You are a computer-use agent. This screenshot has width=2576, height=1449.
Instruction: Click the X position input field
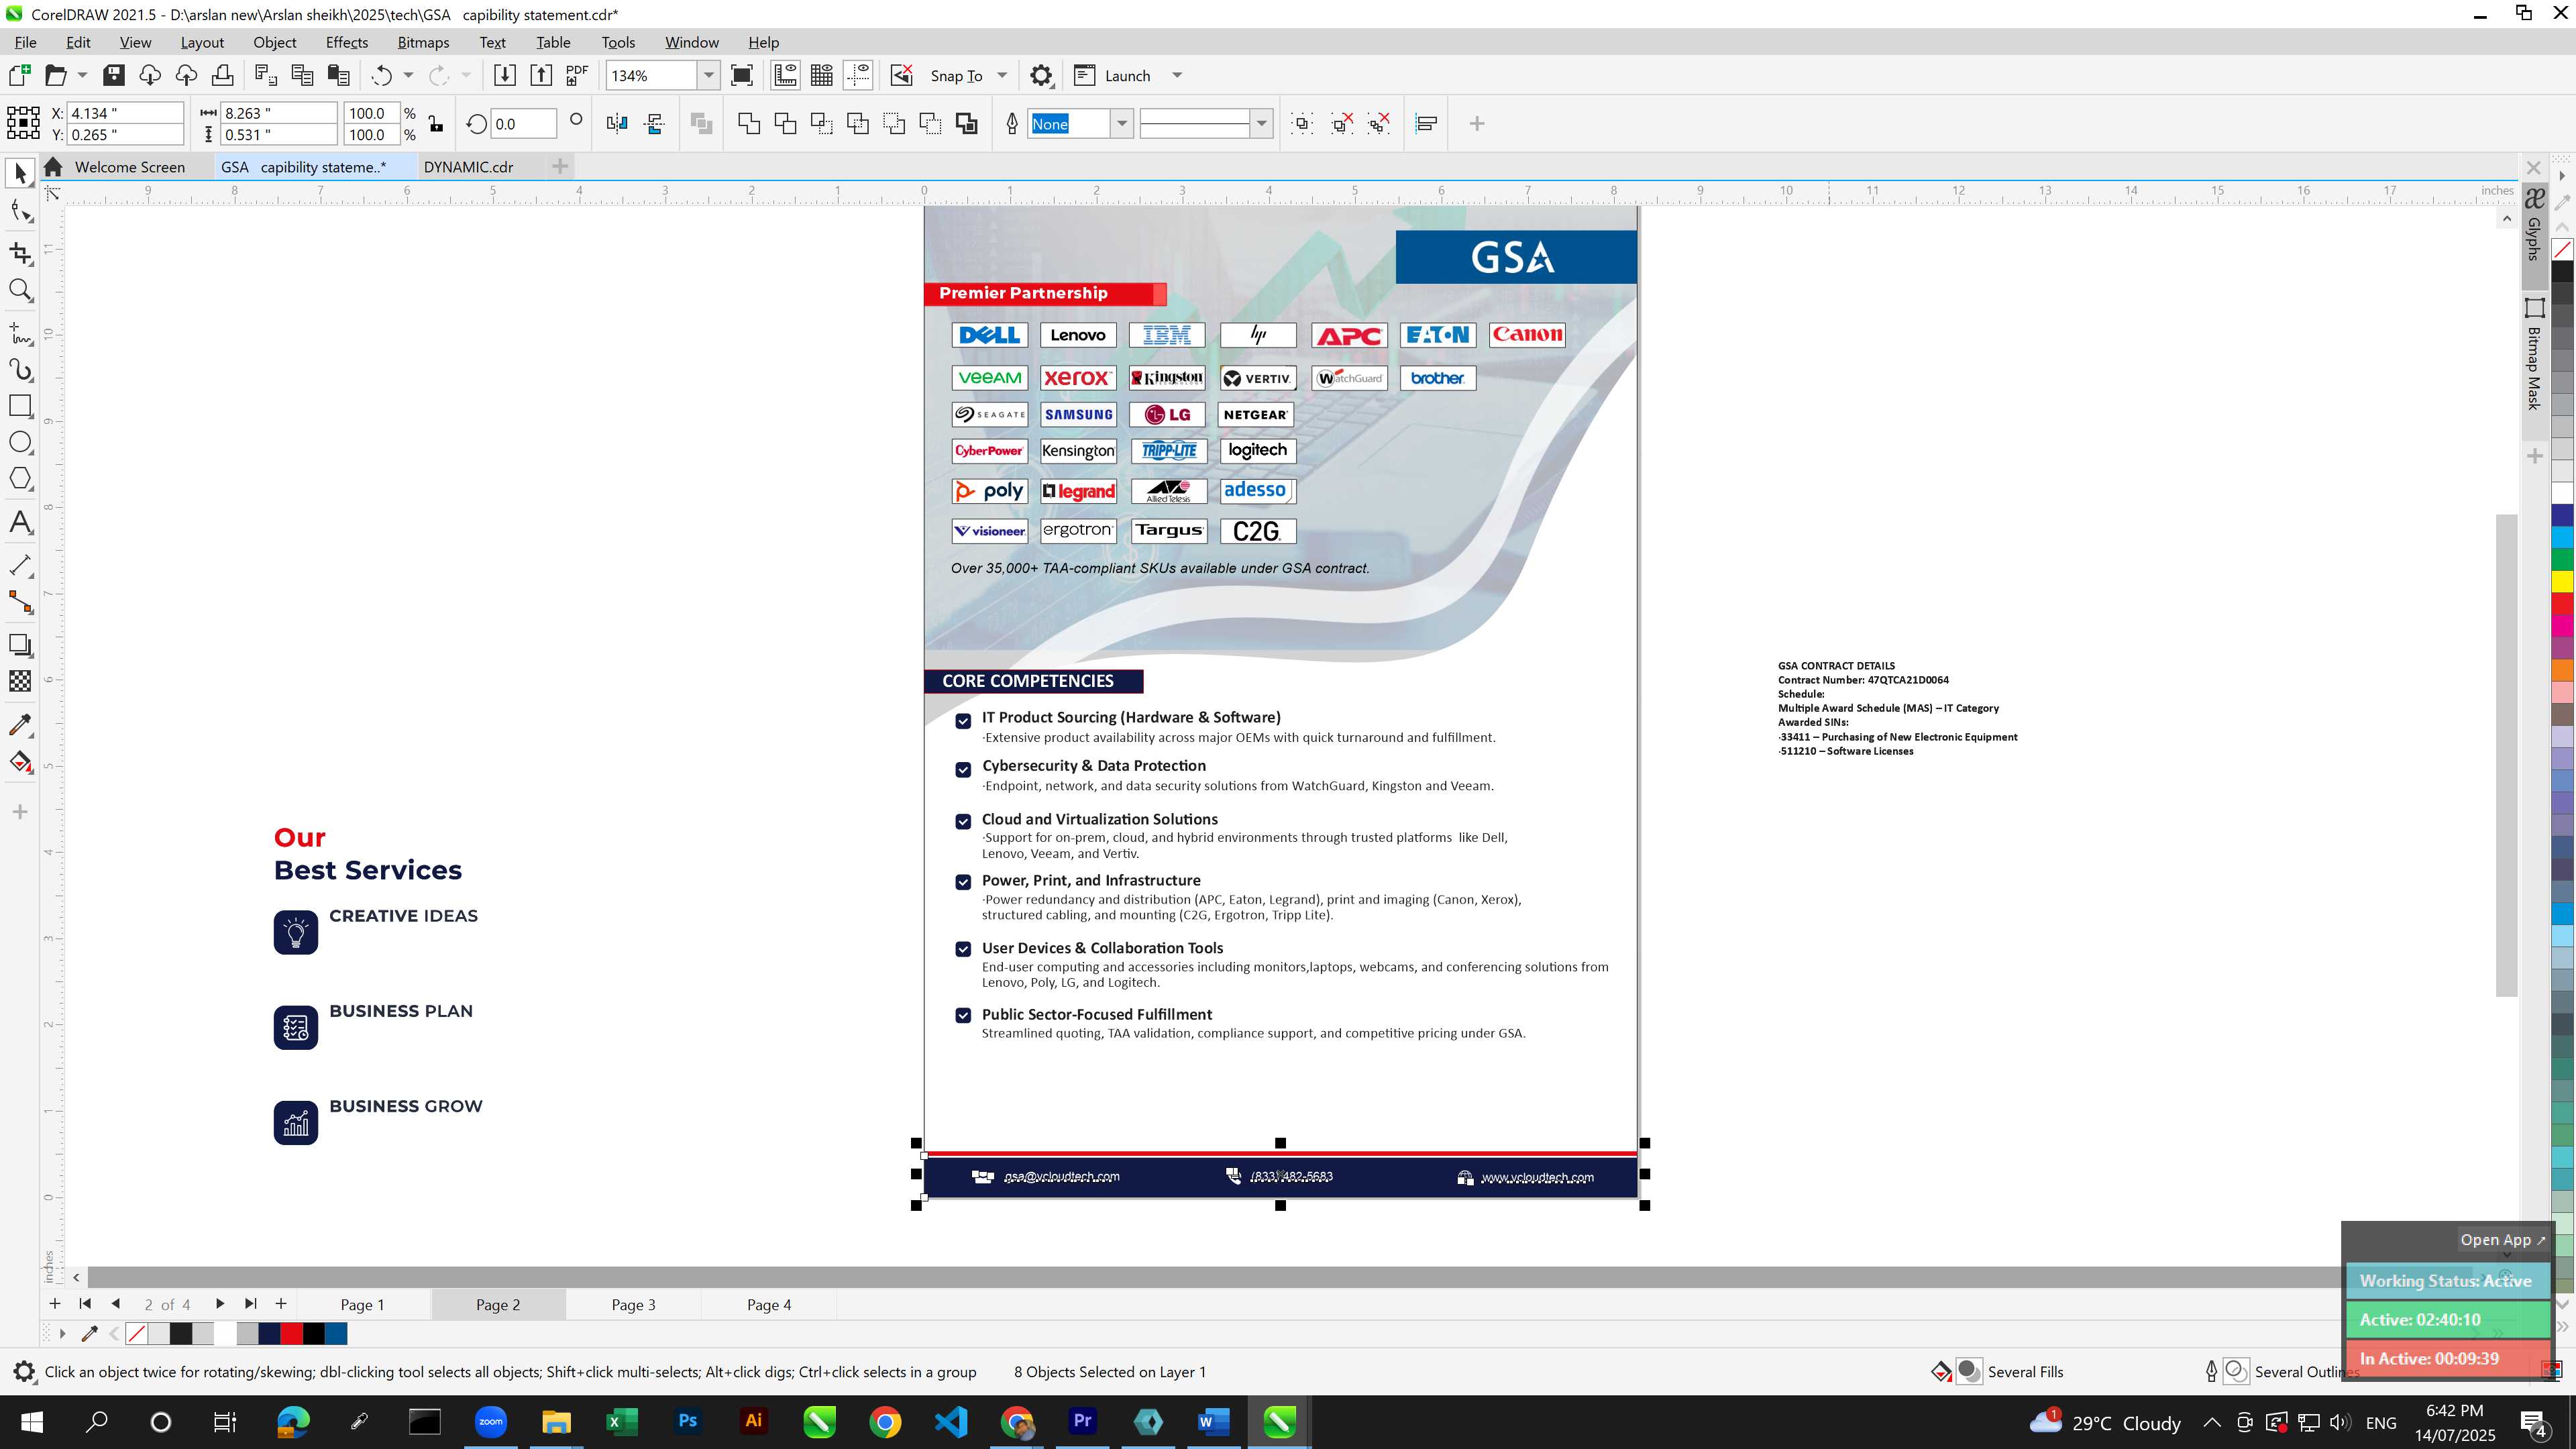[125, 113]
